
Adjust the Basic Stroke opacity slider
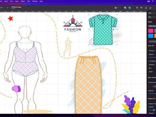click(152, 94)
